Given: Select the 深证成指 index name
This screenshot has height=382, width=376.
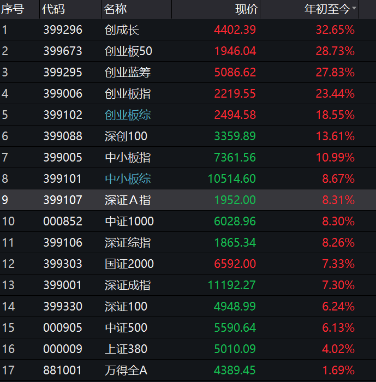Looking at the screenshot, I should click(128, 285).
